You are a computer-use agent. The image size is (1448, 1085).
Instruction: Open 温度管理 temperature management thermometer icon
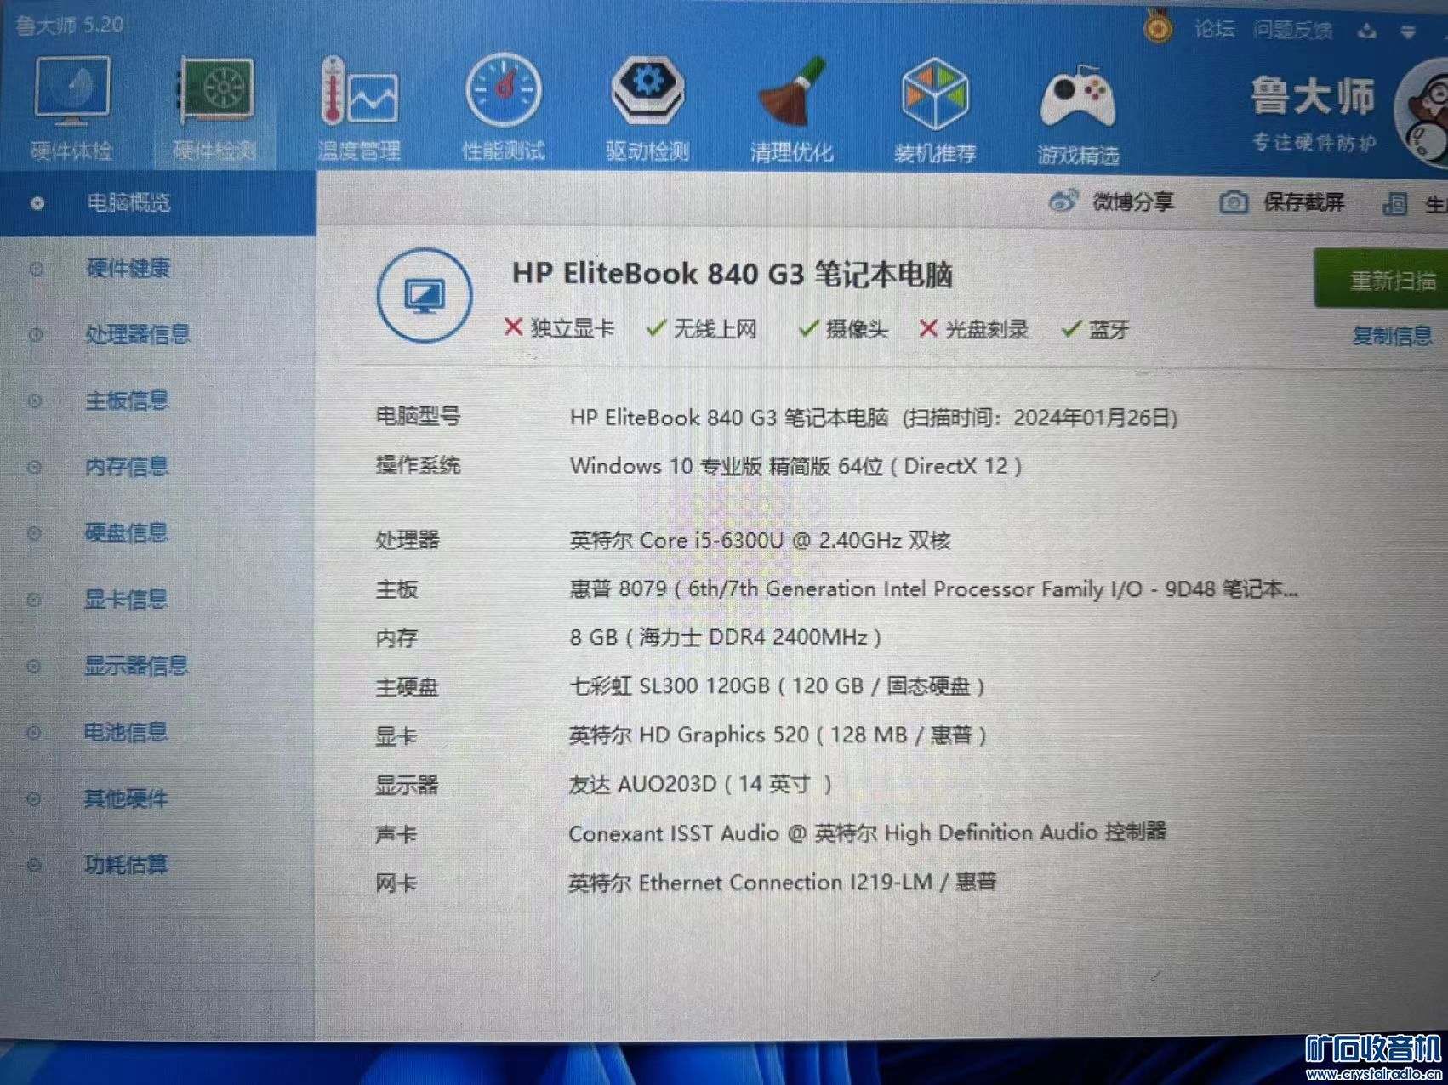[x=359, y=91]
